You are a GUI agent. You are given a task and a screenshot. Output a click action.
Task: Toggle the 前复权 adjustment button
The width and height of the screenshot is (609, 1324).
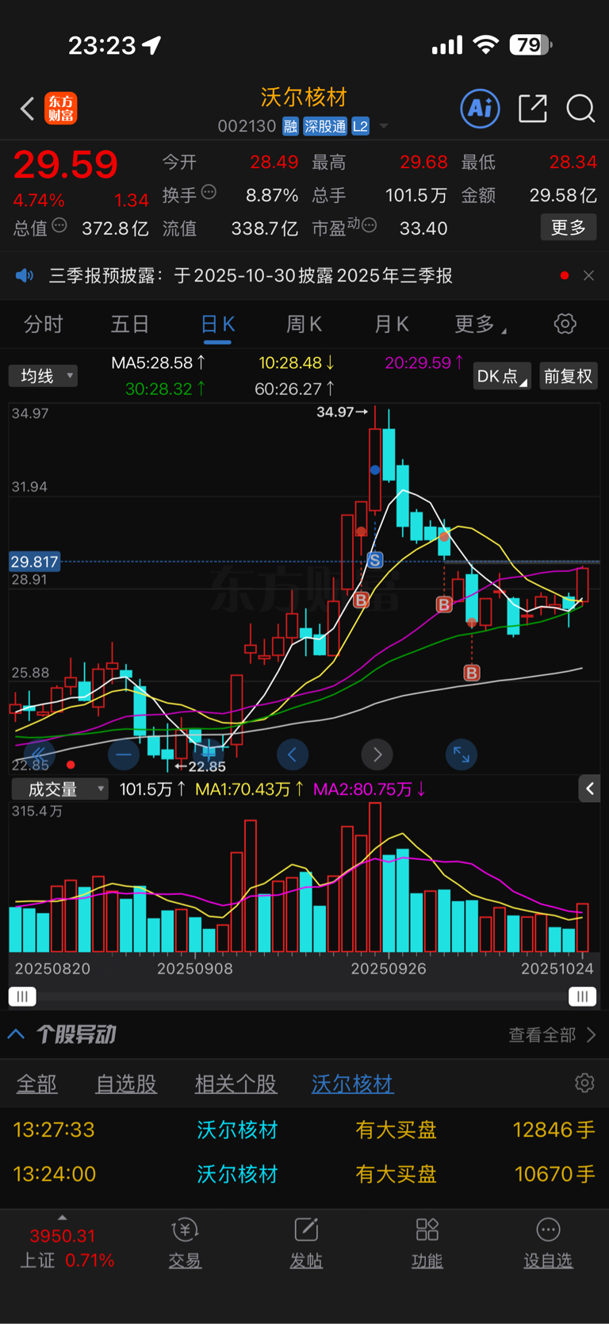click(x=568, y=376)
